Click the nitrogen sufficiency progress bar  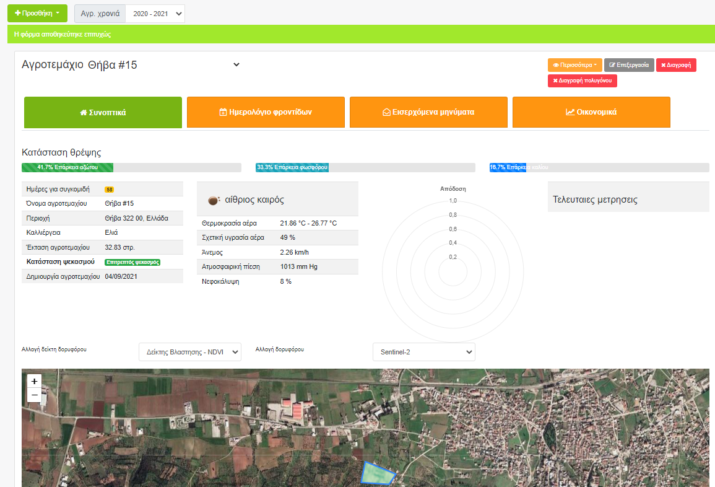67,167
